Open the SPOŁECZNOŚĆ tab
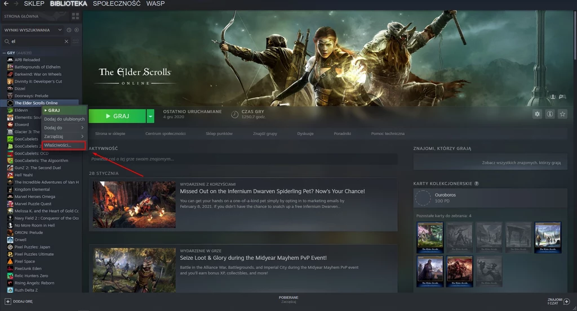The image size is (577, 311). (117, 4)
